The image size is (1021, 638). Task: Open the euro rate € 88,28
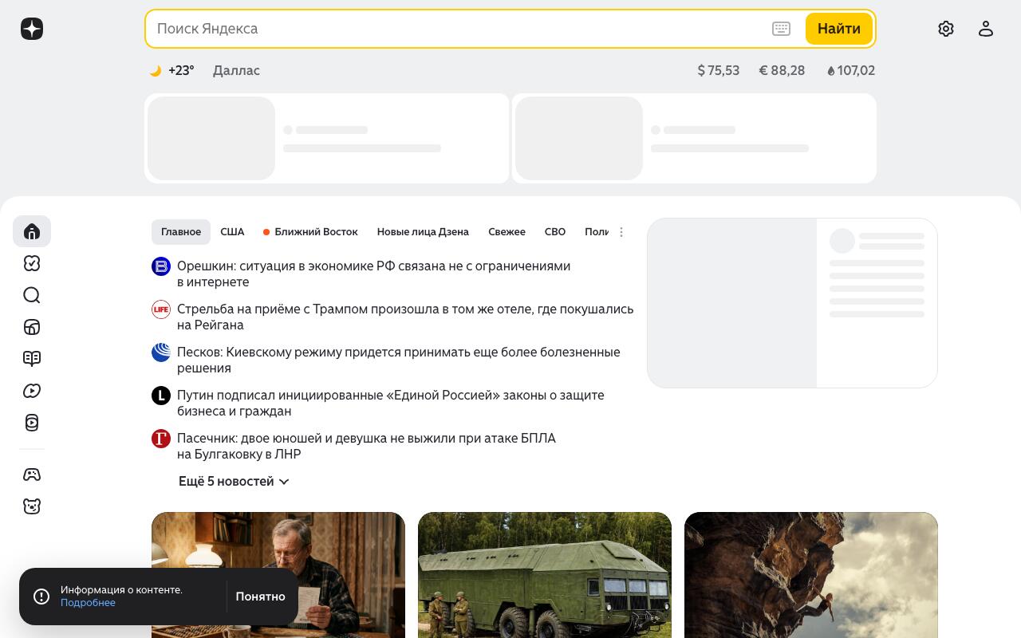click(x=782, y=70)
